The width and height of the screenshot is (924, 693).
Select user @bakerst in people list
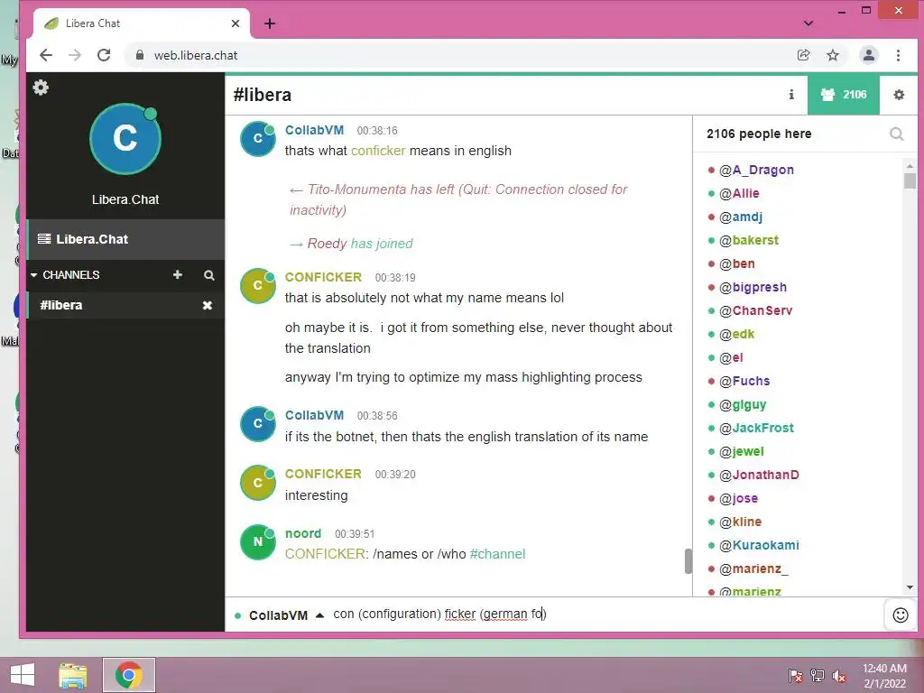pyautogui.click(x=748, y=240)
